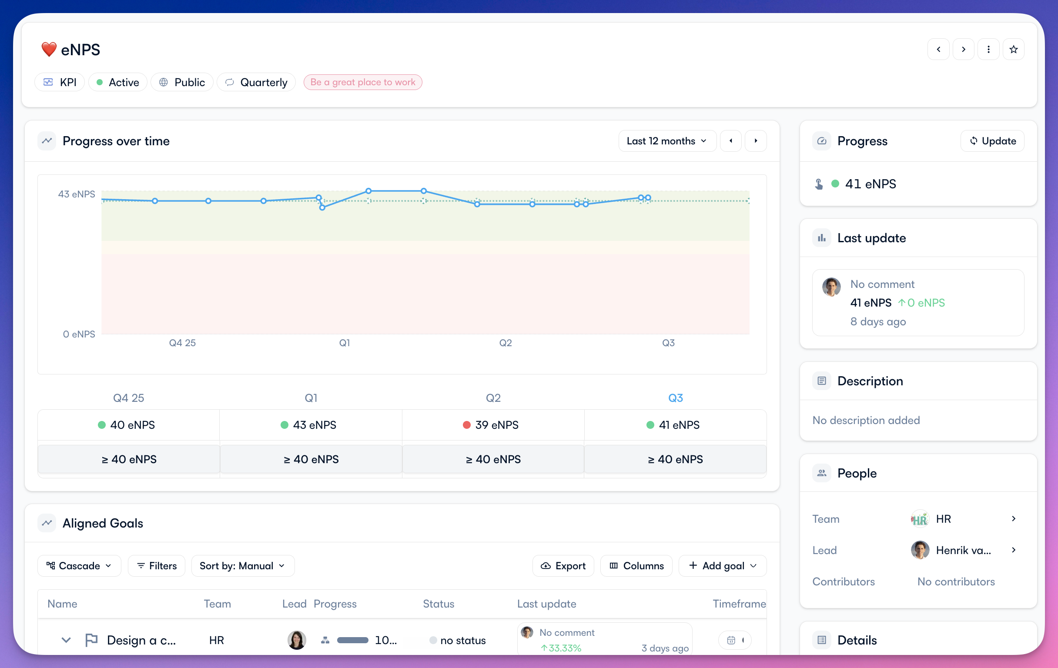Click the lead avatar in Design goal row

tap(297, 640)
